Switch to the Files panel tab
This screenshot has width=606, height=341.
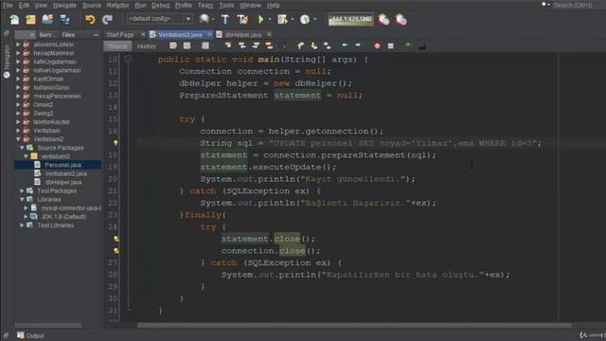(x=68, y=35)
